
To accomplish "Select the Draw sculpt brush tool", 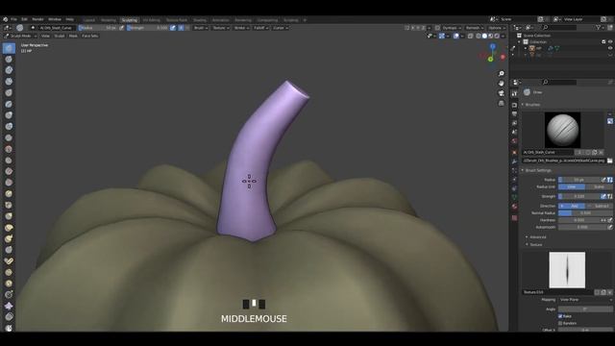I will pyautogui.click(x=9, y=48).
